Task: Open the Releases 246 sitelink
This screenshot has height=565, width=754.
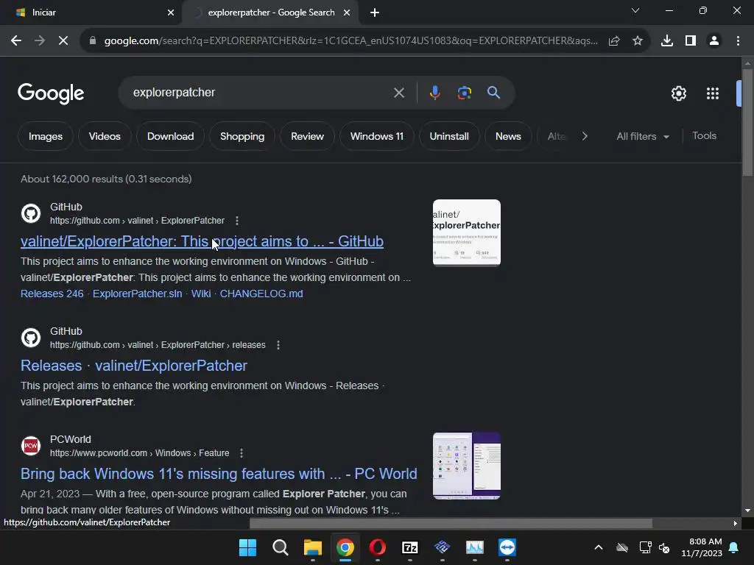Action: tap(52, 294)
